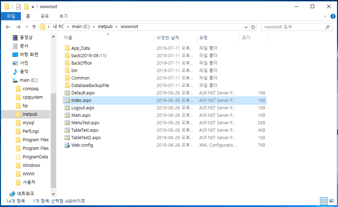Sort by 크기 (Size) column header
Image resolution: width=338 pixels, height=207 pixels.
pos(246,38)
